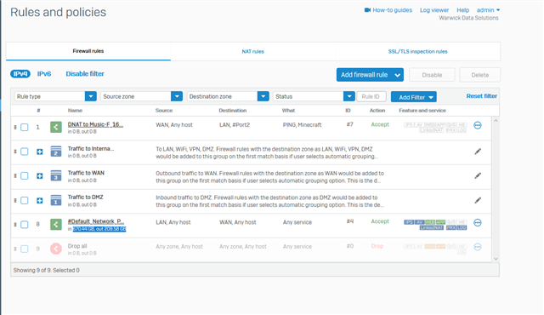
Task: Expand the Traffic to Internal group
Action: point(40,152)
